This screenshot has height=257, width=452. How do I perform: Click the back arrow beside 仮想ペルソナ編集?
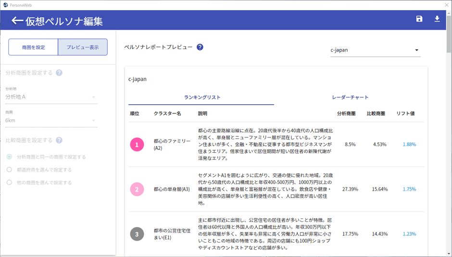pos(17,21)
